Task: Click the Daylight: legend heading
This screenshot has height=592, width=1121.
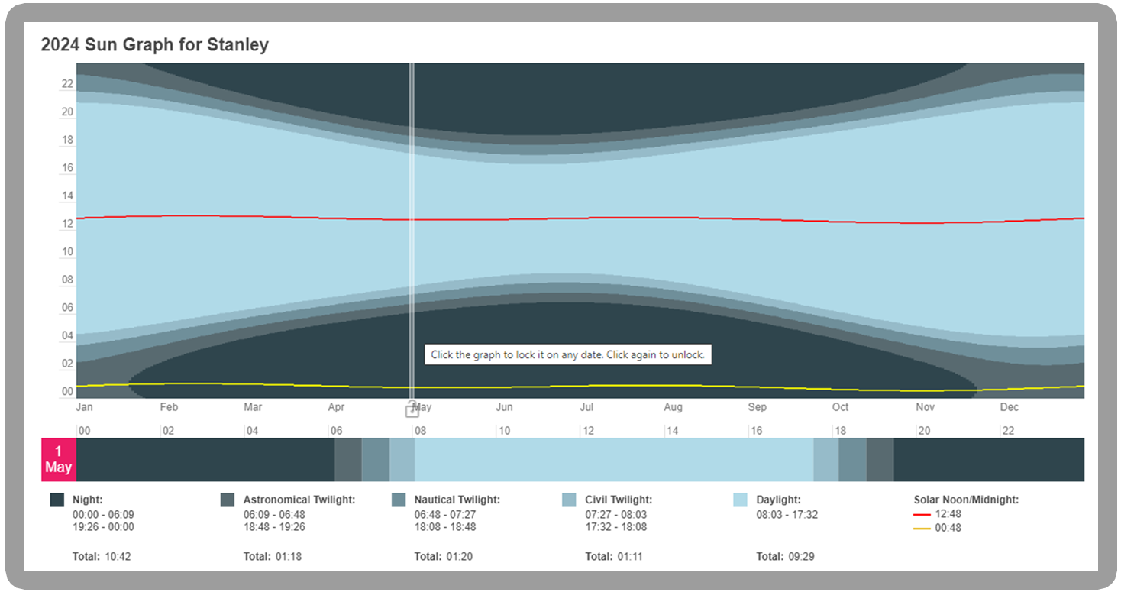Action: click(x=779, y=500)
